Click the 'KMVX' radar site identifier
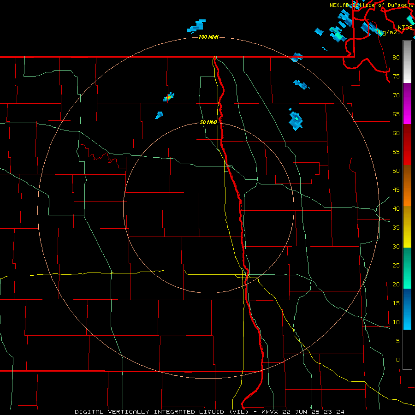The width and height of the screenshot is (415, 415). coord(270,412)
